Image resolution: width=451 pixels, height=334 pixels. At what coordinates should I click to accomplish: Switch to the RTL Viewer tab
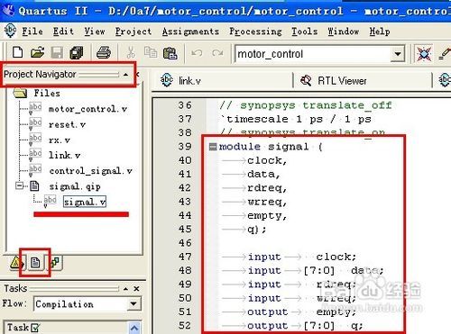click(x=334, y=81)
